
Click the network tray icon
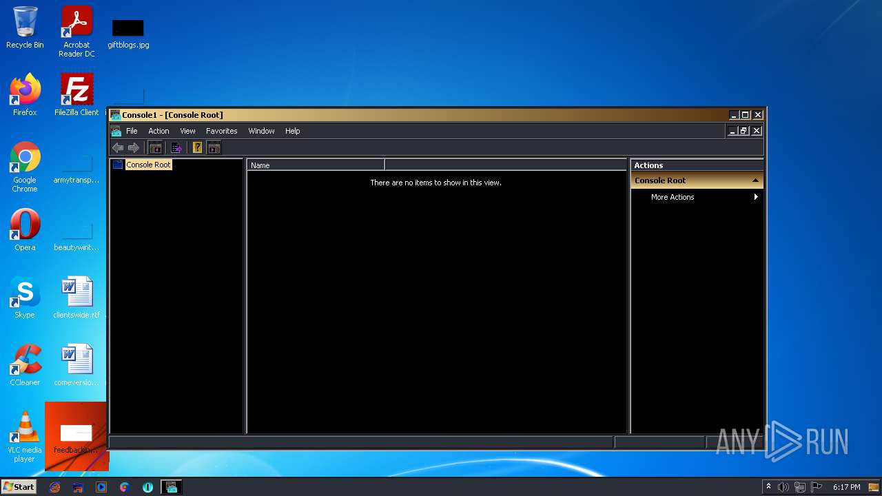800,487
